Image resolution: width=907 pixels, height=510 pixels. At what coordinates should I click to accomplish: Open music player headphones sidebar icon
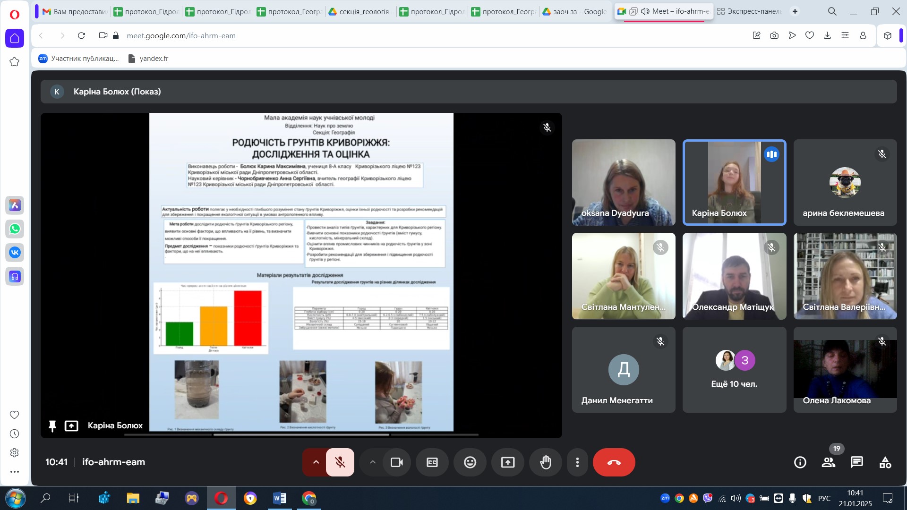pos(15,277)
